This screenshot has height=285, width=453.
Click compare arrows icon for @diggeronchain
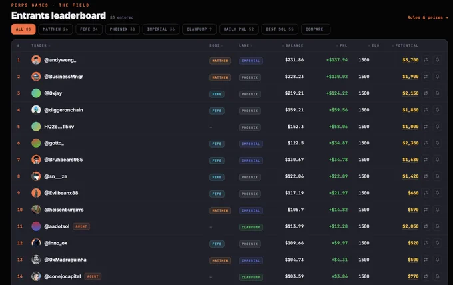[x=426, y=110]
